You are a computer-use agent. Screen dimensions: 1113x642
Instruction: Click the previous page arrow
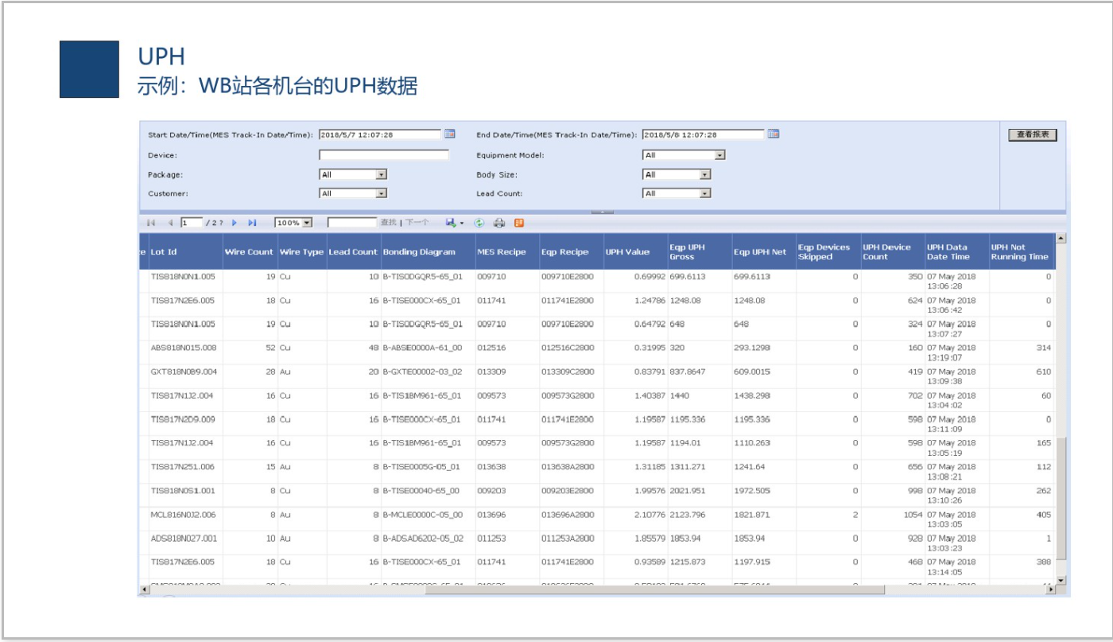(172, 224)
